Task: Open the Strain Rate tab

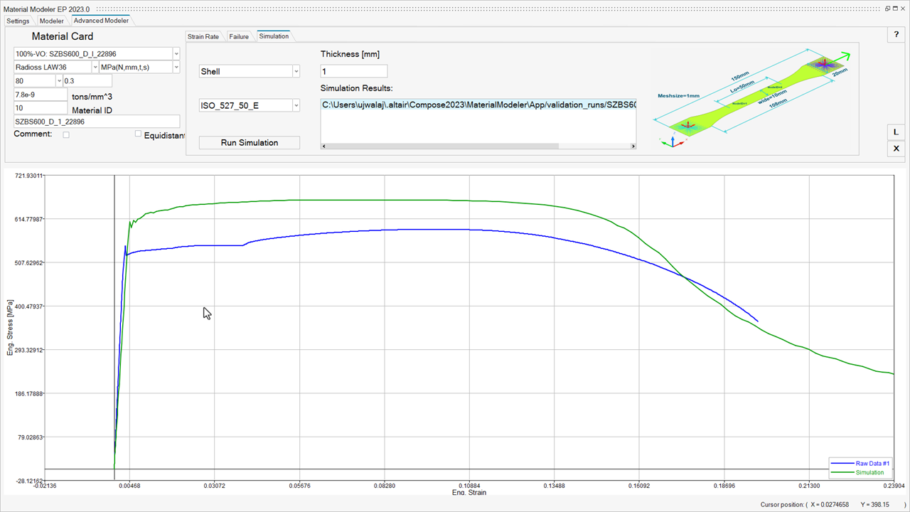Action: click(203, 36)
